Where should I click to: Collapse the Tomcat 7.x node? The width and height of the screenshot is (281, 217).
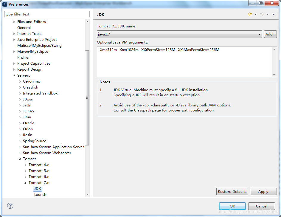(25, 183)
